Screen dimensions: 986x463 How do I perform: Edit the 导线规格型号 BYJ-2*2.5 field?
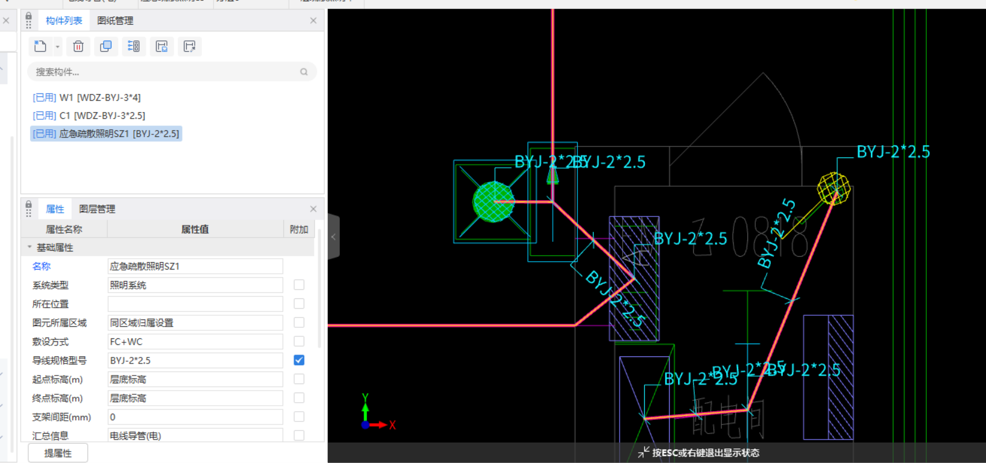click(x=195, y=360)
